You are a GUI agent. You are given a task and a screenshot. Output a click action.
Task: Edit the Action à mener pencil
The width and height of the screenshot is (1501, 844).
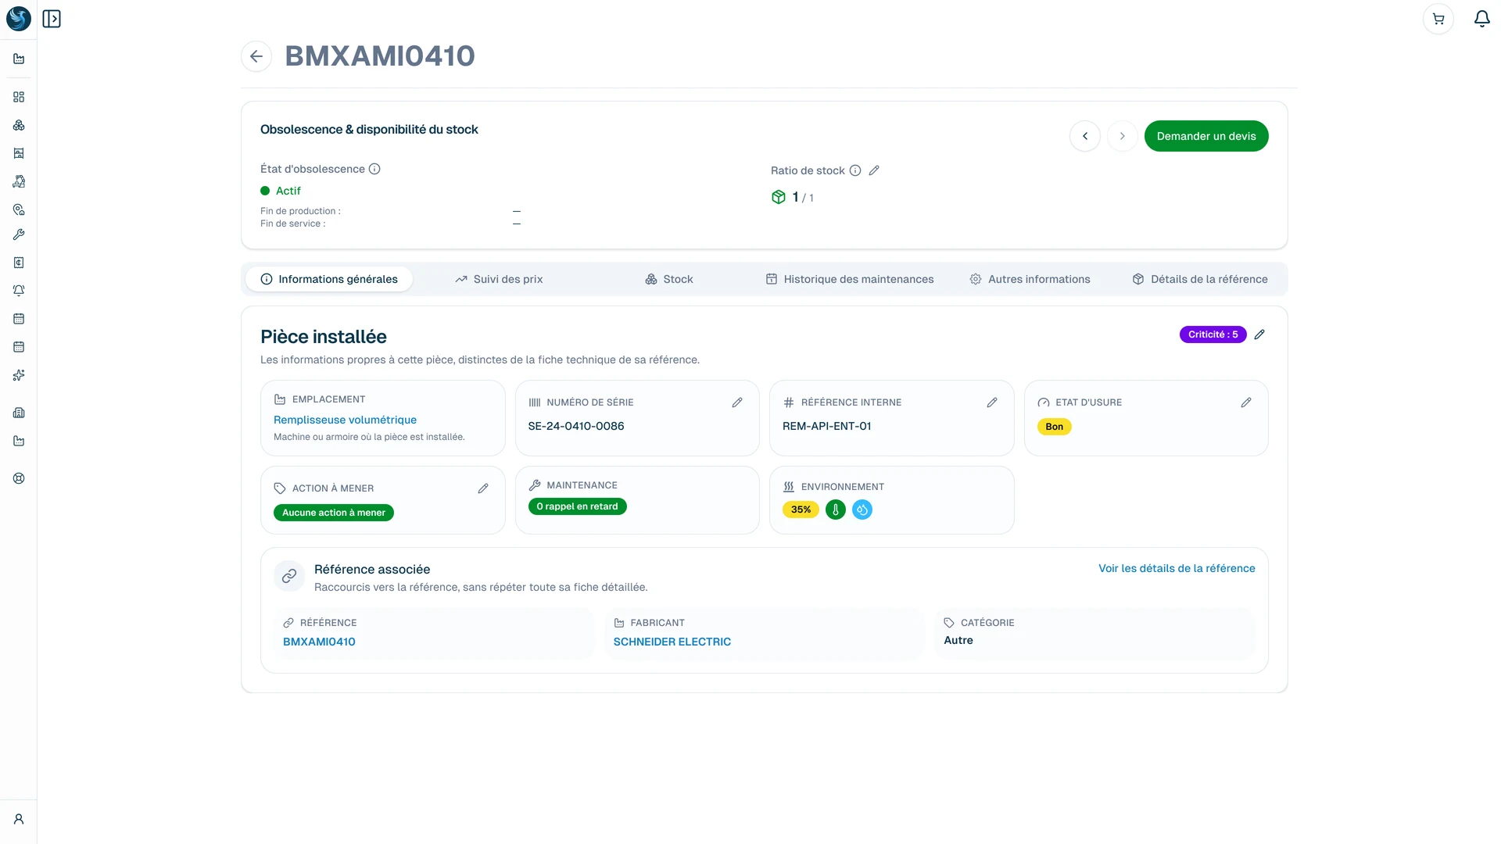pos(483,488)
